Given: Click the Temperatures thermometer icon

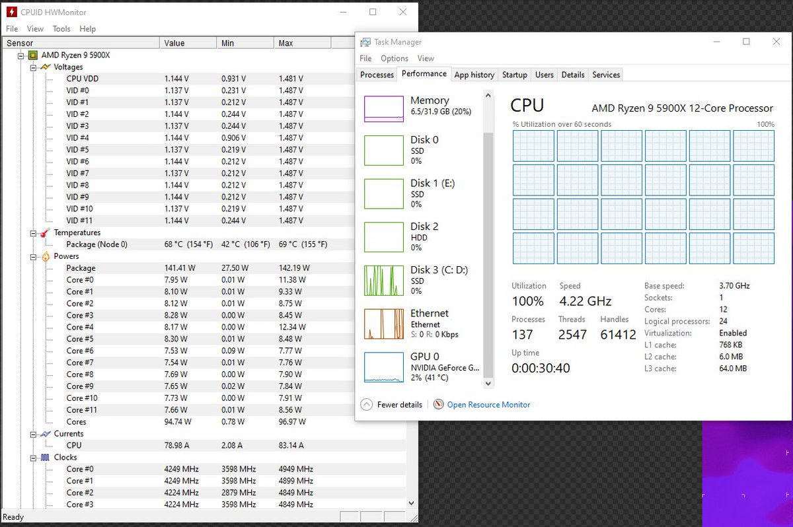Looking at the screenshot, I should coord(45,232).
